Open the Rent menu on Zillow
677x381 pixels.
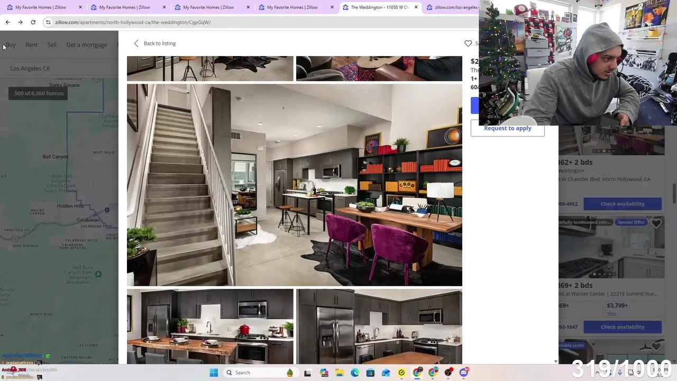(31, 45)
